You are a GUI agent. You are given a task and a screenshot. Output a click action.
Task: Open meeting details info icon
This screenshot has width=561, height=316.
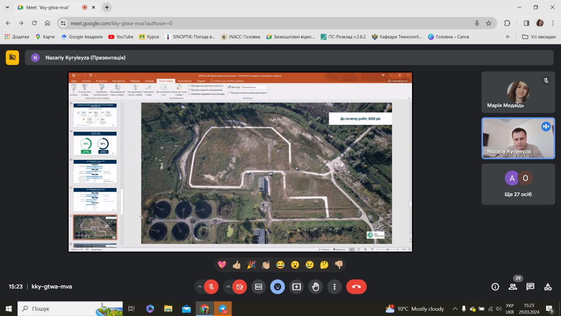[x=495, y=287]
